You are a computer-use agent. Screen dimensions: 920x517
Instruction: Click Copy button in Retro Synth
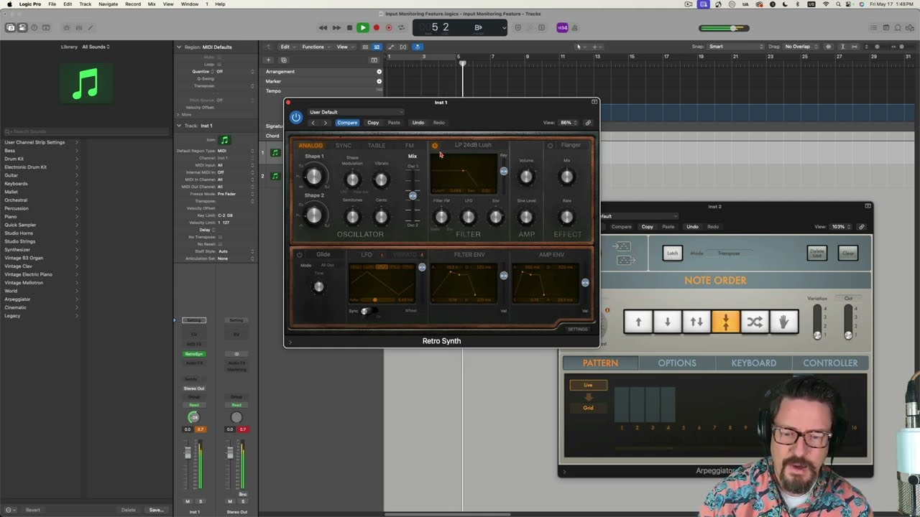373,123
